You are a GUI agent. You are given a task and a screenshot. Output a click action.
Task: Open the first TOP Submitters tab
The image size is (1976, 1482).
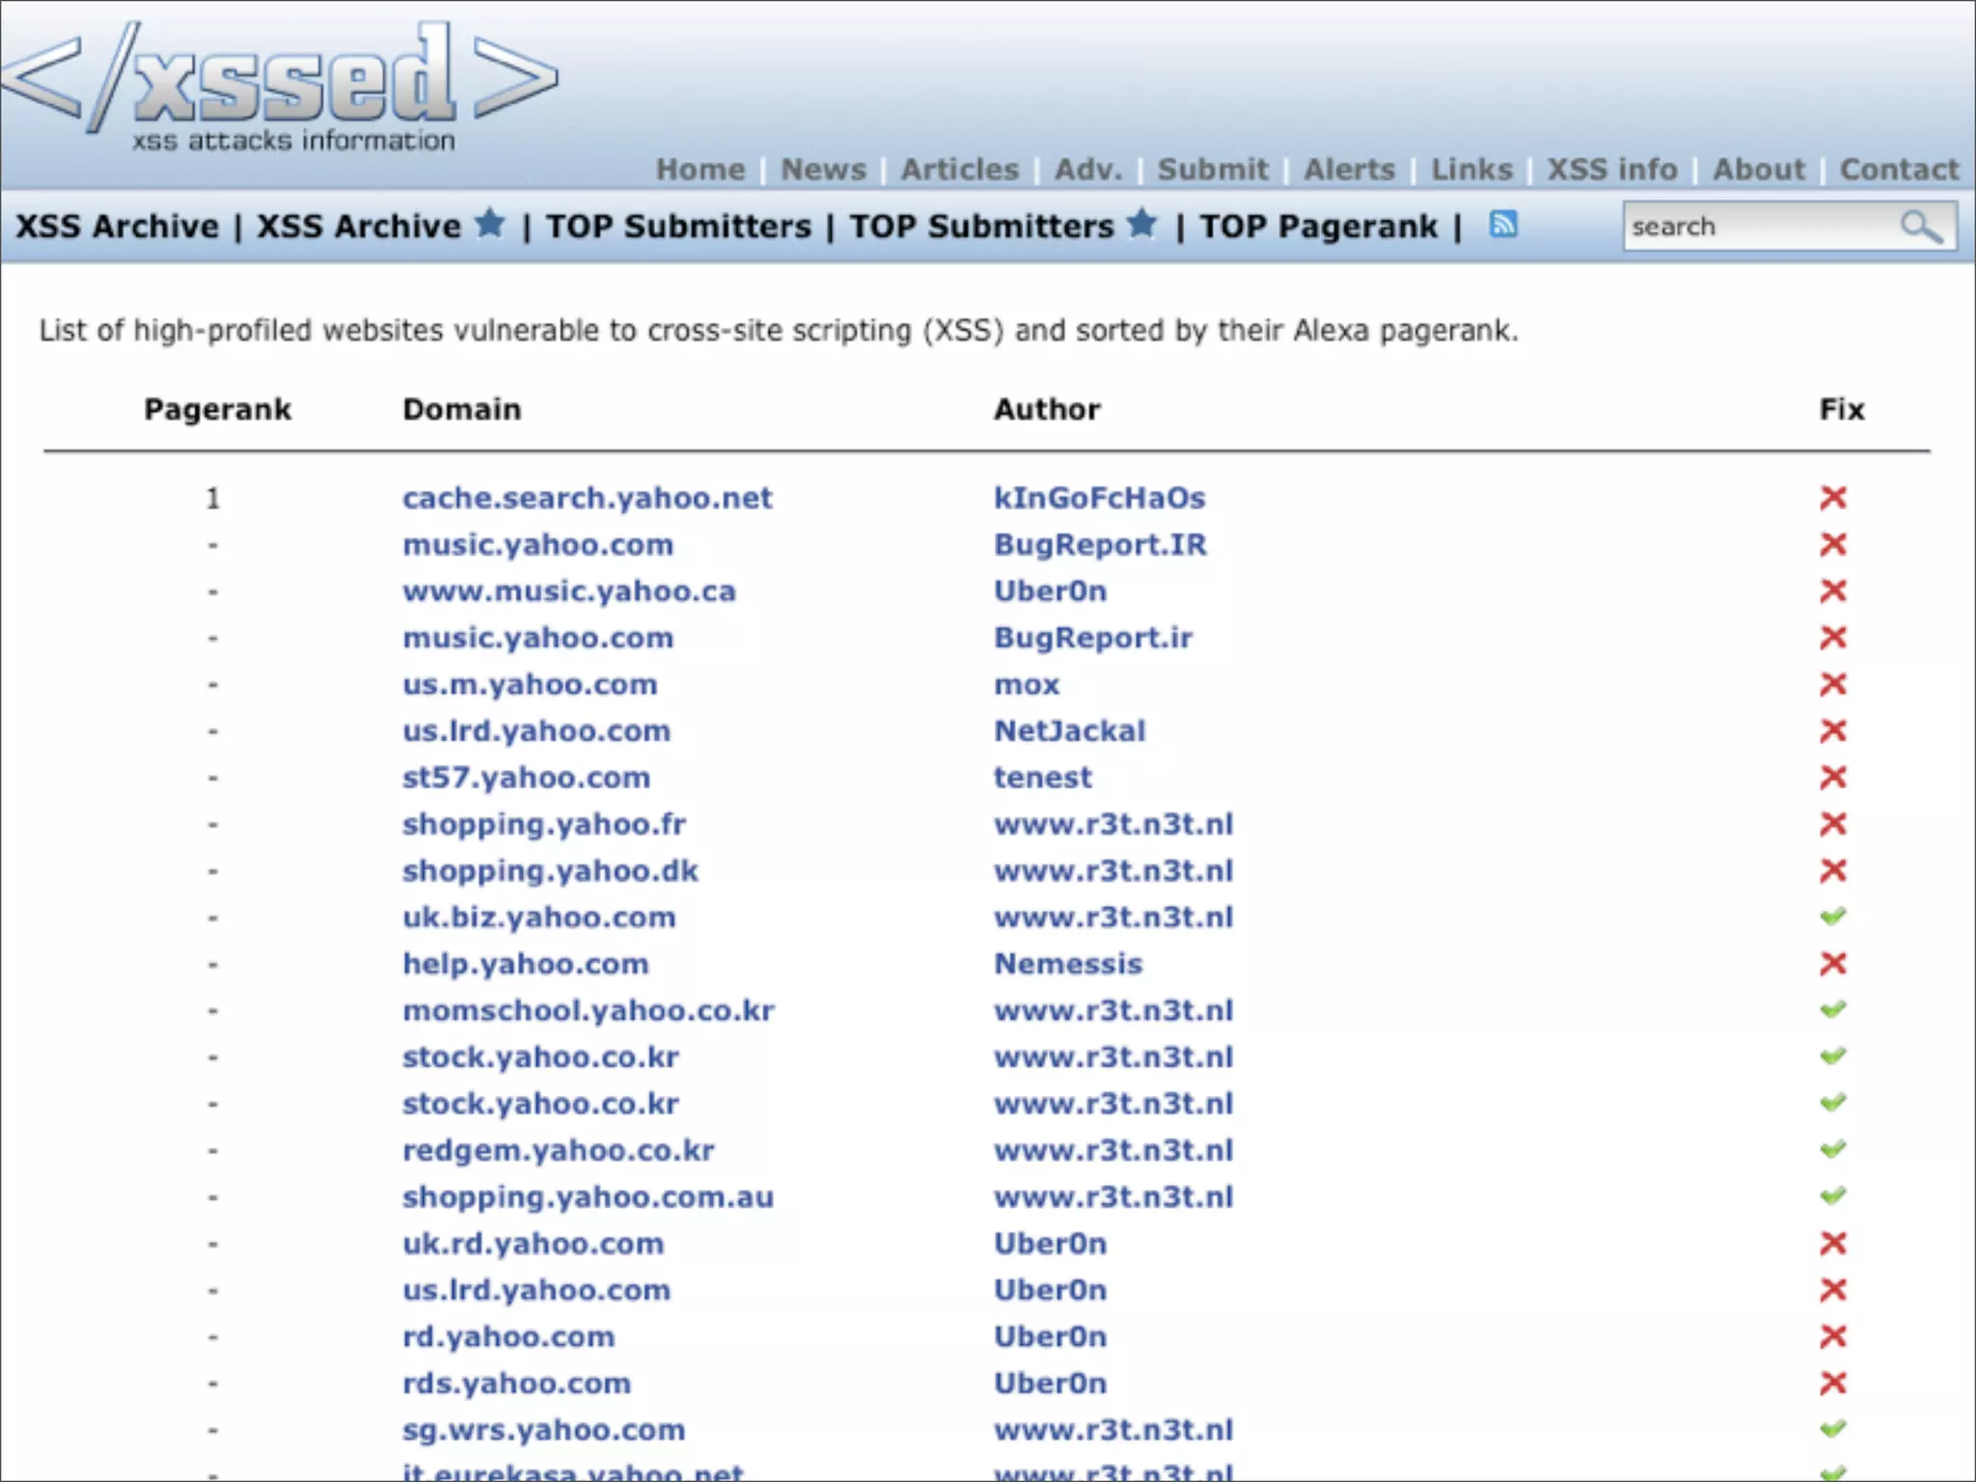678,227
